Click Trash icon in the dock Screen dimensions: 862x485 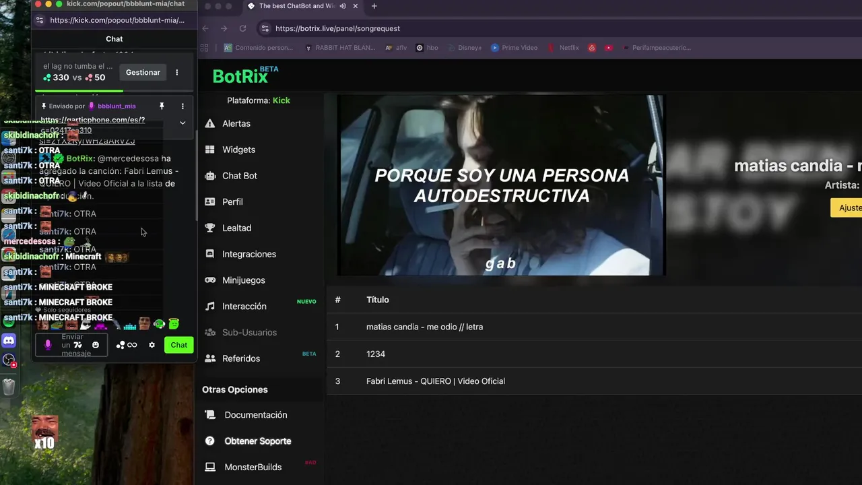coord(9,387)
